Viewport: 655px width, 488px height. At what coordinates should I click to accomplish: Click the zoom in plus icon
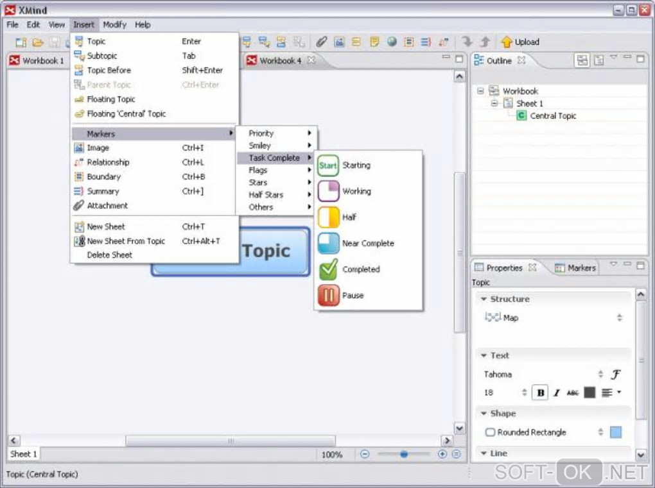coord(442,454)
